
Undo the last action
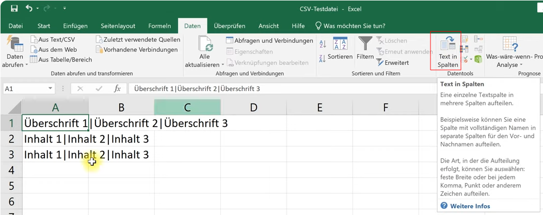[x=29, y=9]
